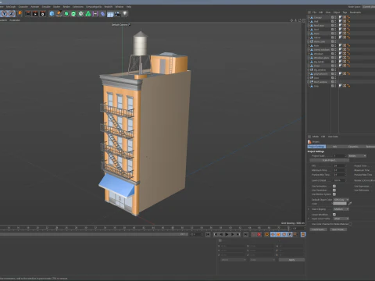This screenshot has width=375, height=281.
Task: Select the Spline Pen tool icon
Action: pos(59,13)
